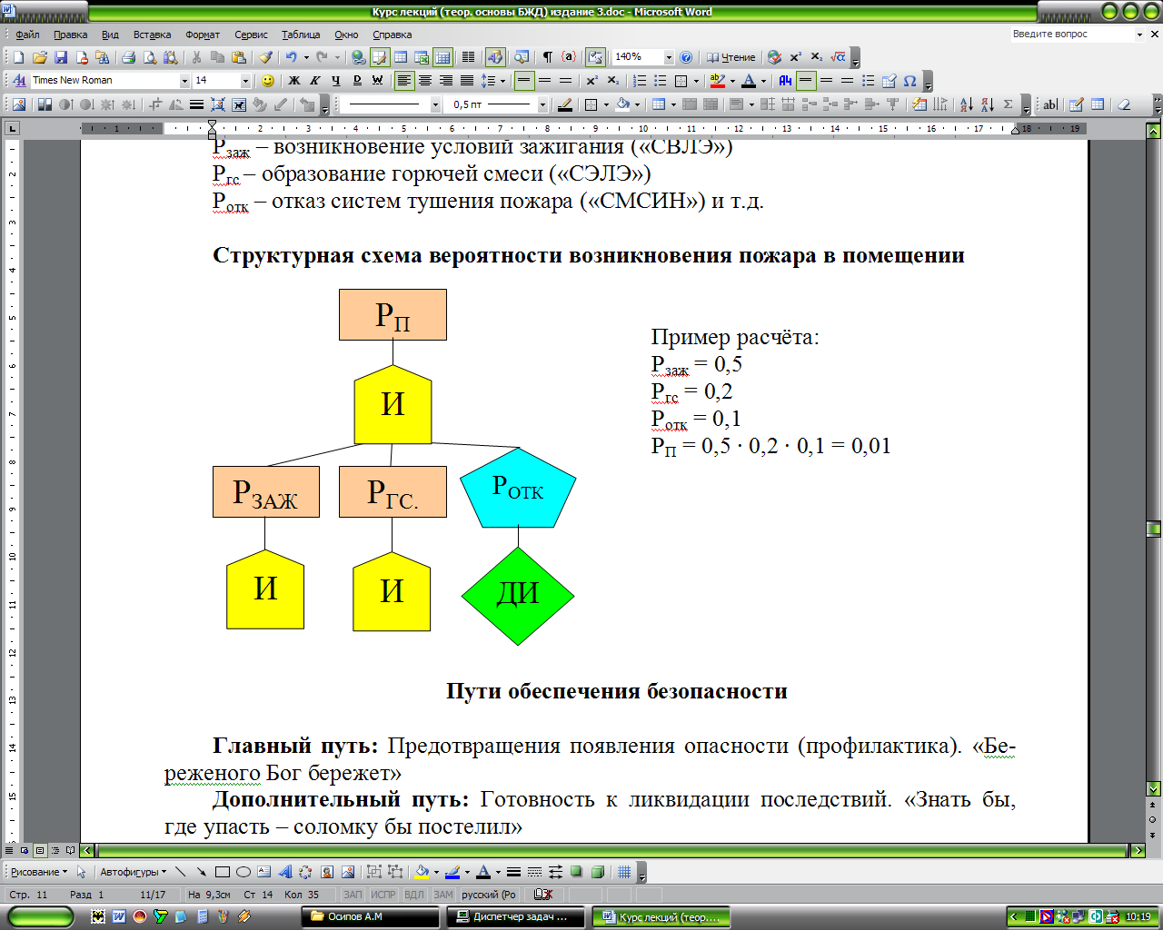Open the Вставка menu
This screenshot has width=1163, height=930.
[x=152, y=35]
